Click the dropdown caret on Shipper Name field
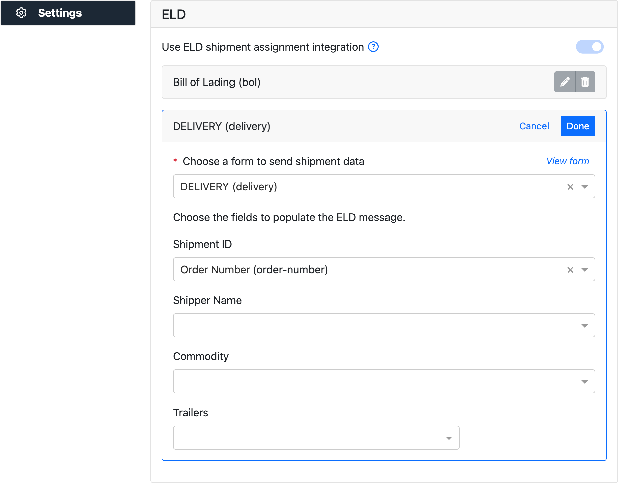The width and height of the screenshot is (618, 483). [584, 325]
